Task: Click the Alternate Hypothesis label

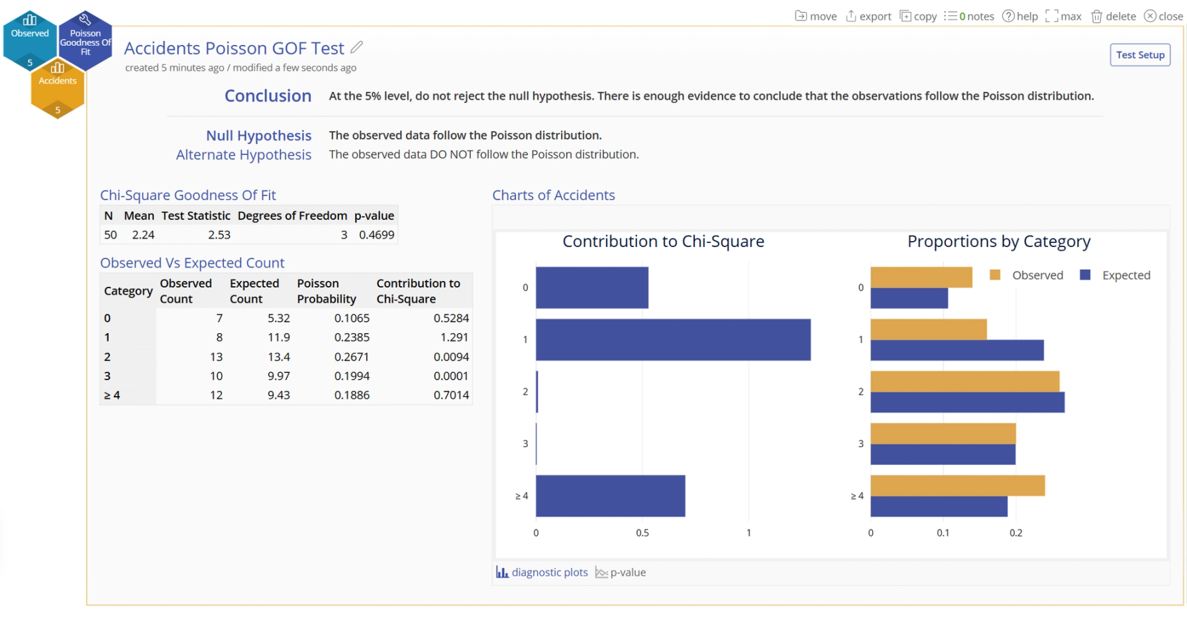Action: [244, 155]
